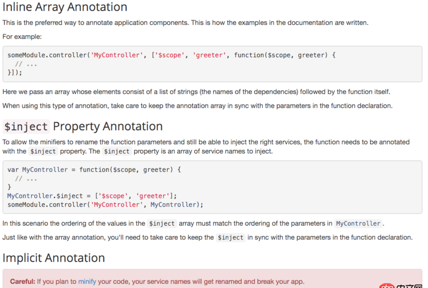Click the 'In this scenario the ordering' sentence
Viewport: 428px width, 288px height.
point(193,223)
